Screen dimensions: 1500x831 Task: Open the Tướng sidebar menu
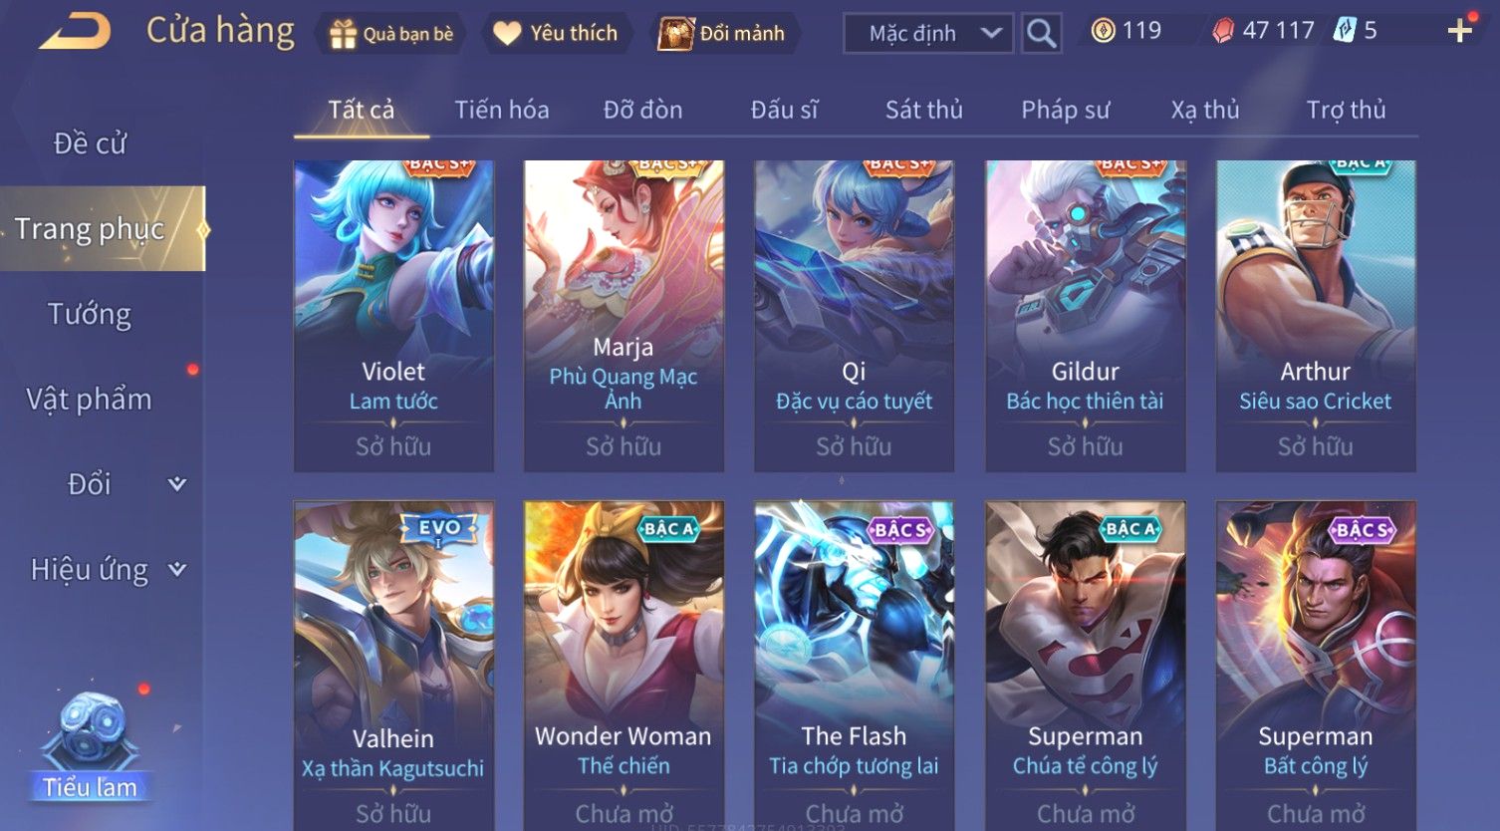pos(90,315)
